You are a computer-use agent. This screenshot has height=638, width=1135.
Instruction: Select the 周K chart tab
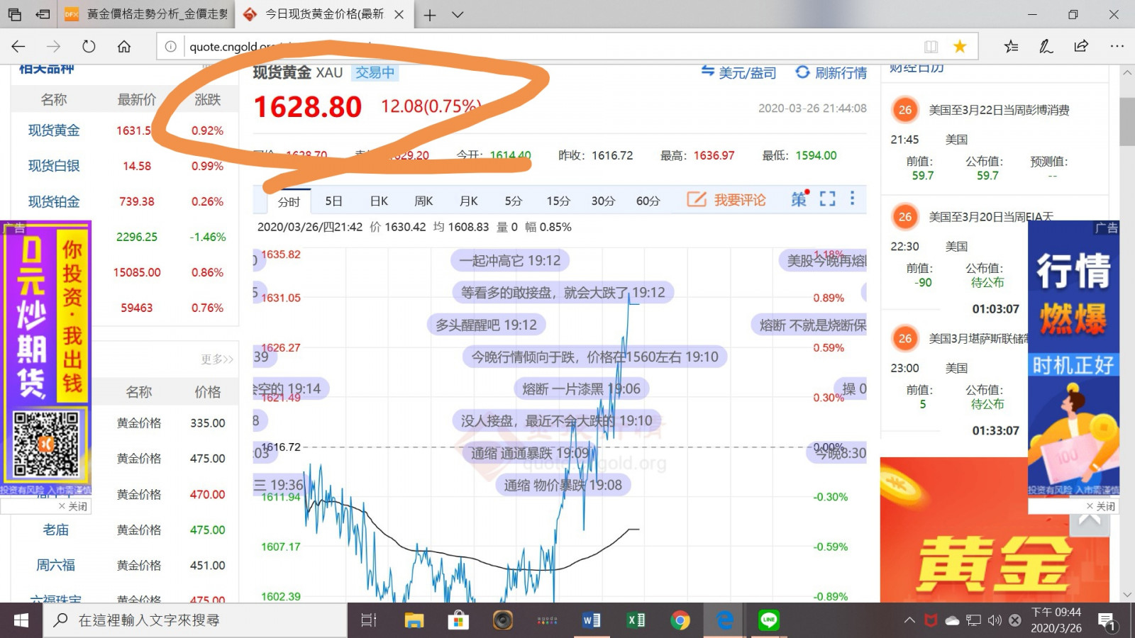423,201
